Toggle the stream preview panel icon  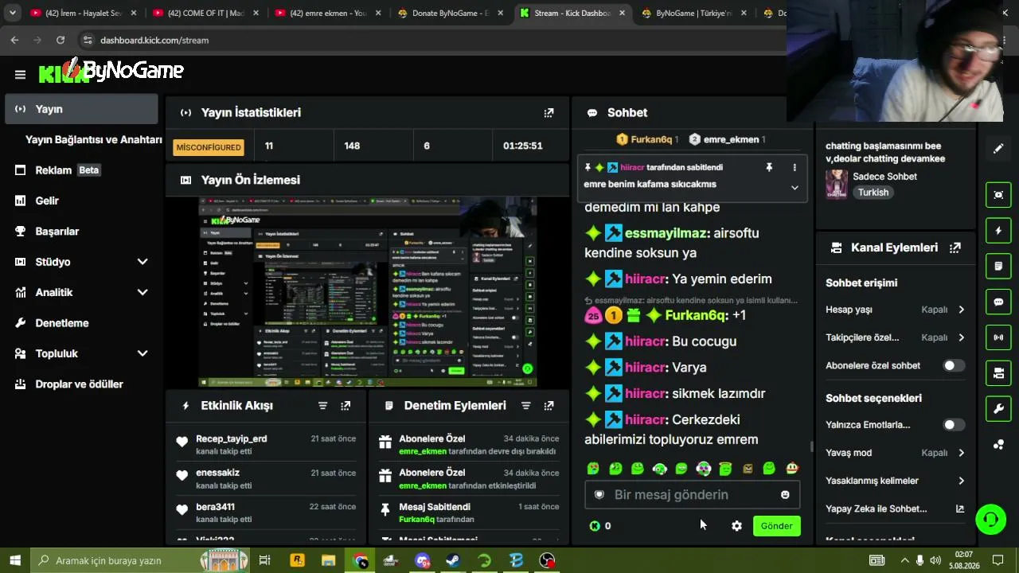coord(998,195)
